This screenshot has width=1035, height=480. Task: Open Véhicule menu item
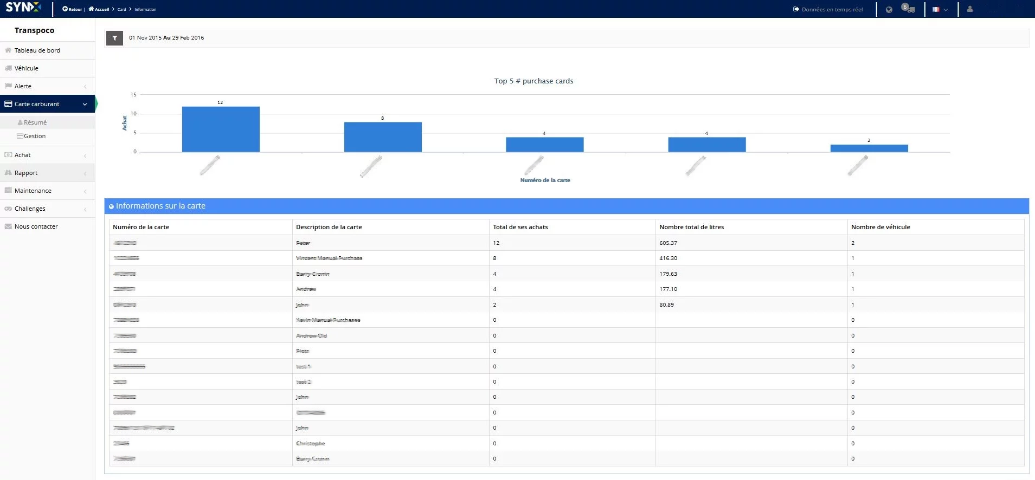pos(48,68)
